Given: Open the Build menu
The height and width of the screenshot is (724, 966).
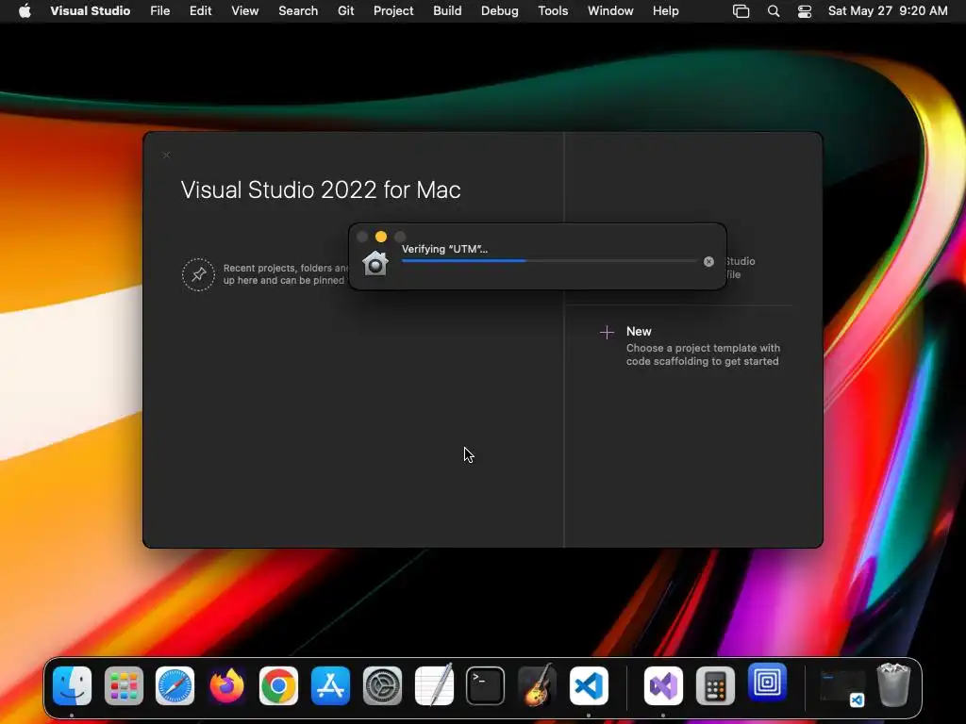Looking at the screenshot, I should click(x=446, y=11).
